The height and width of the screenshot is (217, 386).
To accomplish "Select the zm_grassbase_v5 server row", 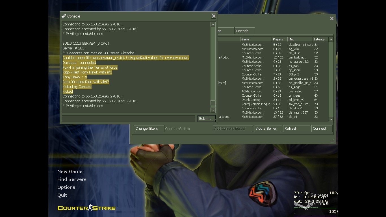I will (273, 79).
